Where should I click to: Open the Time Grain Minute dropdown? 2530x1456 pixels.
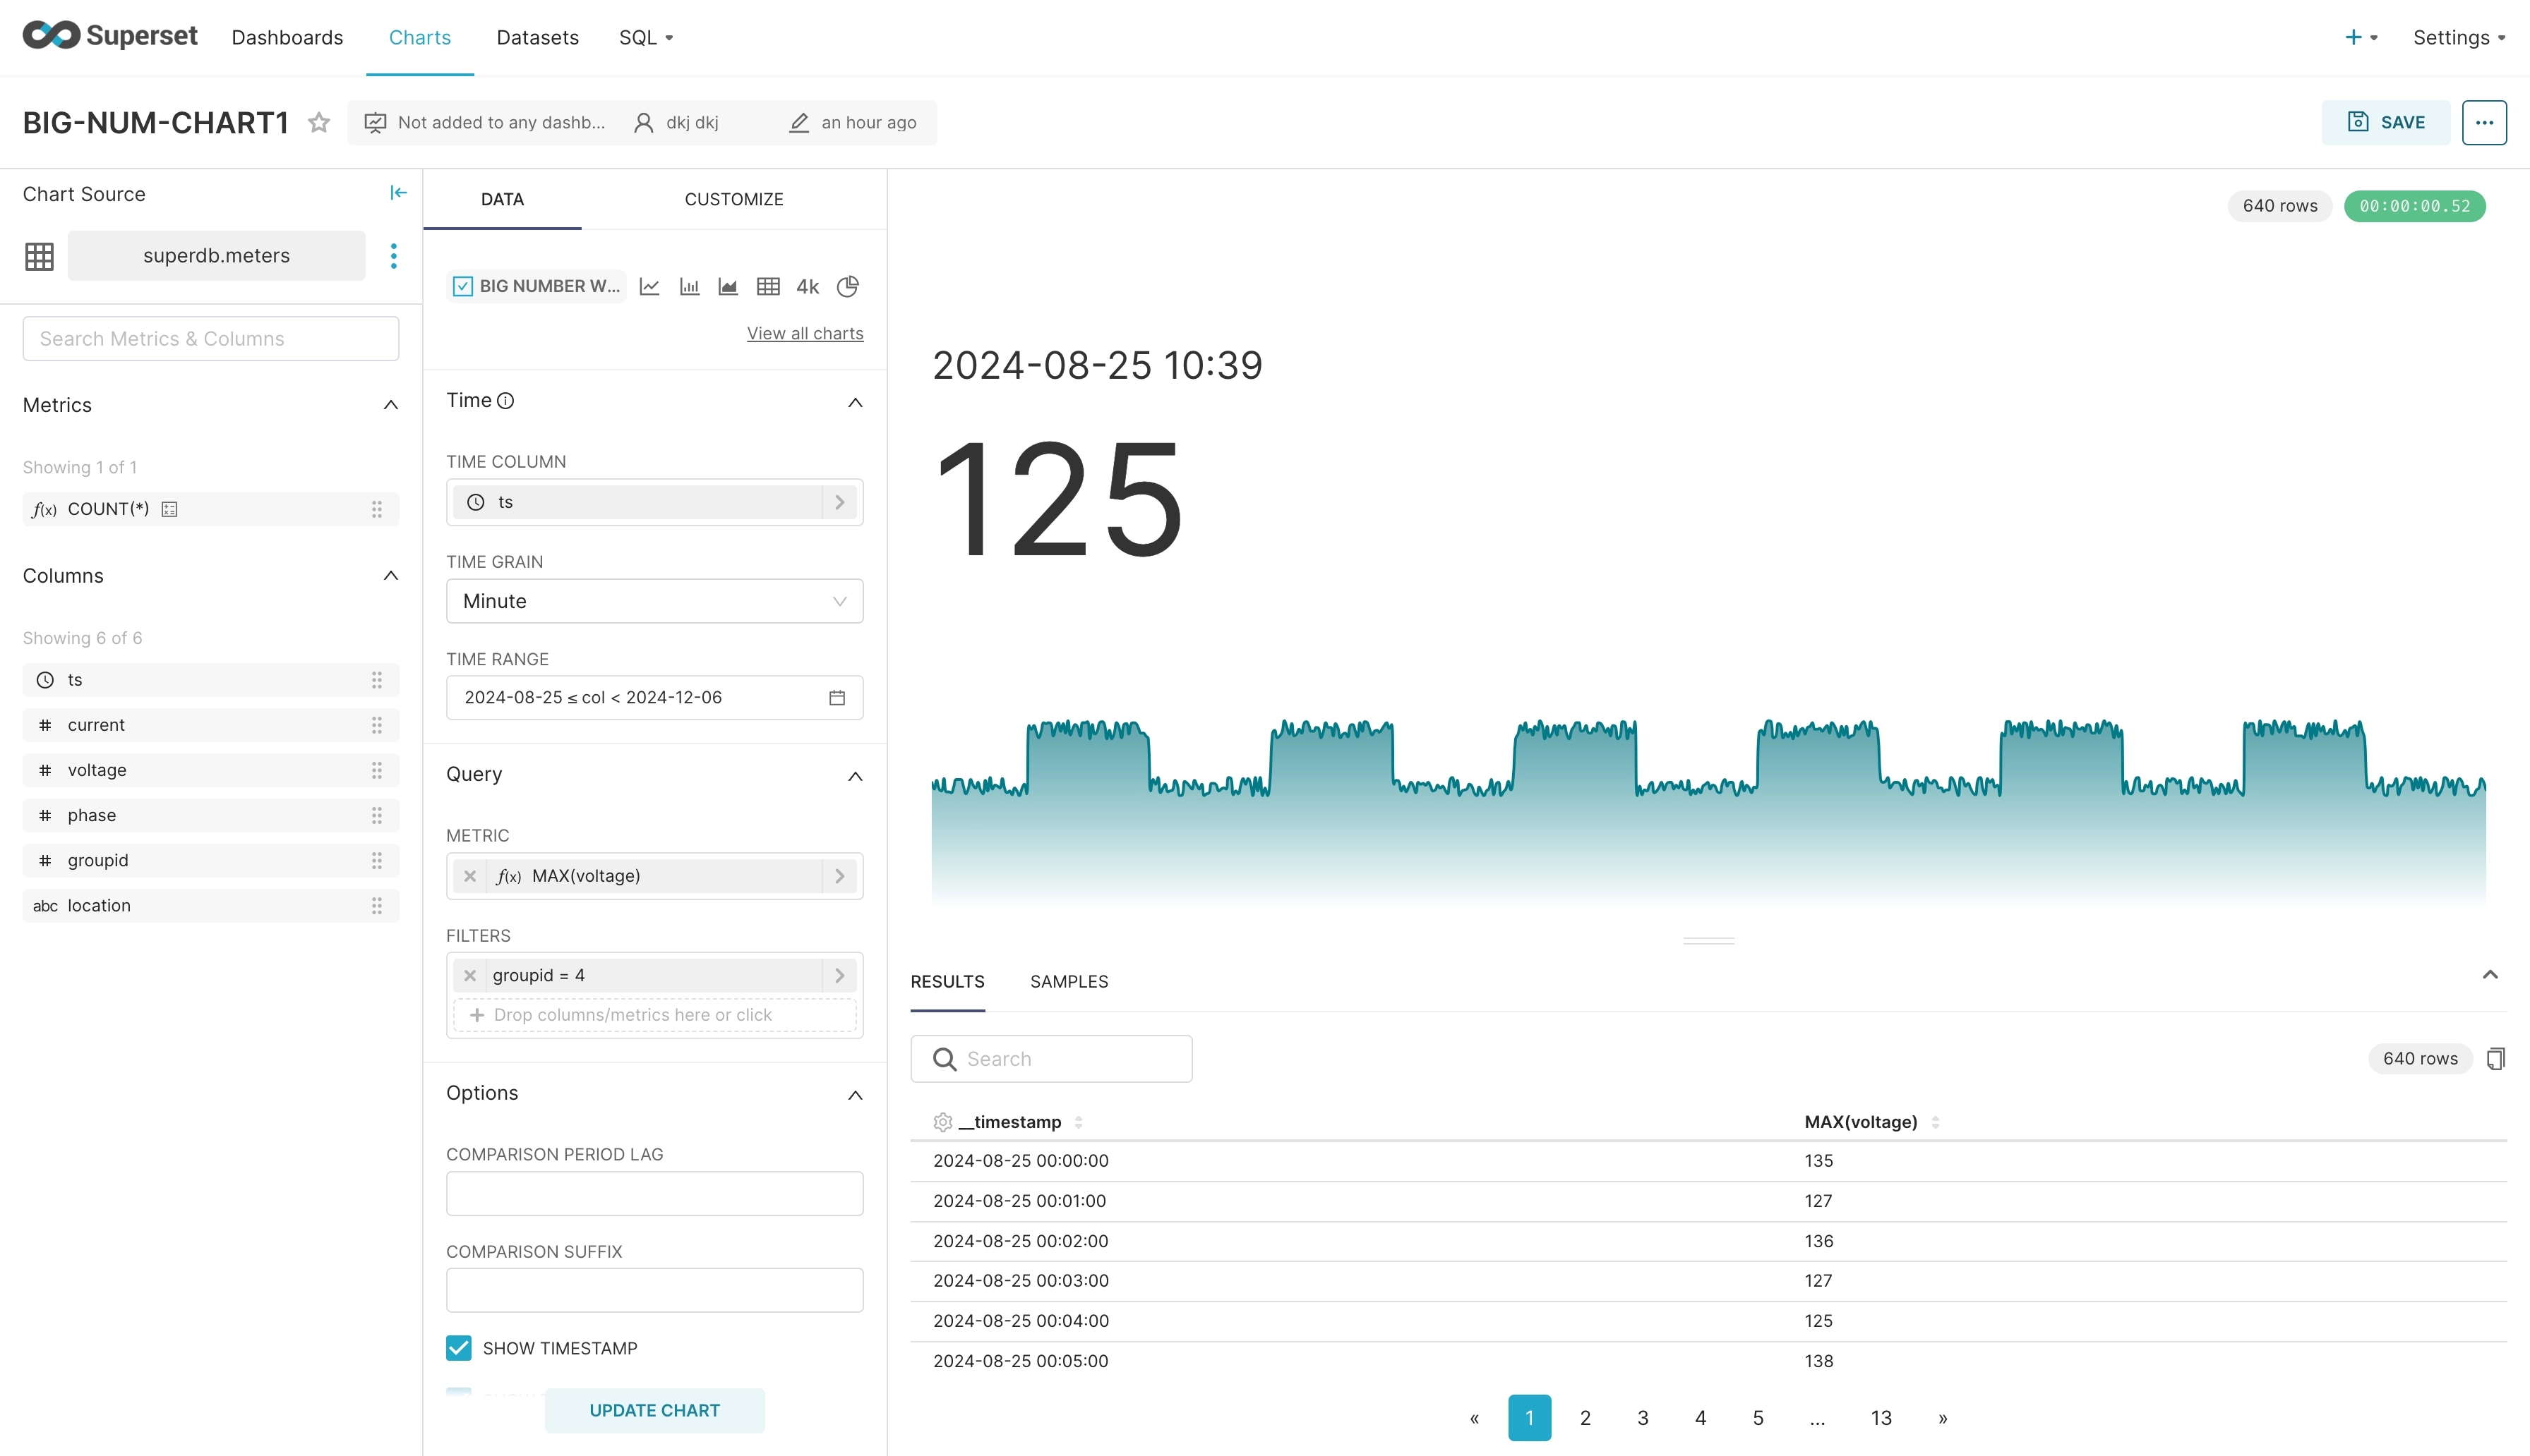654,601
